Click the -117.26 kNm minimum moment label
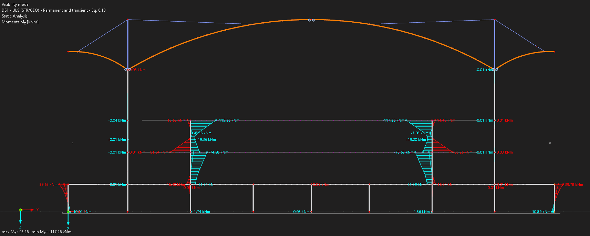This screenshot has height=236, width=590. click(394, 121)
